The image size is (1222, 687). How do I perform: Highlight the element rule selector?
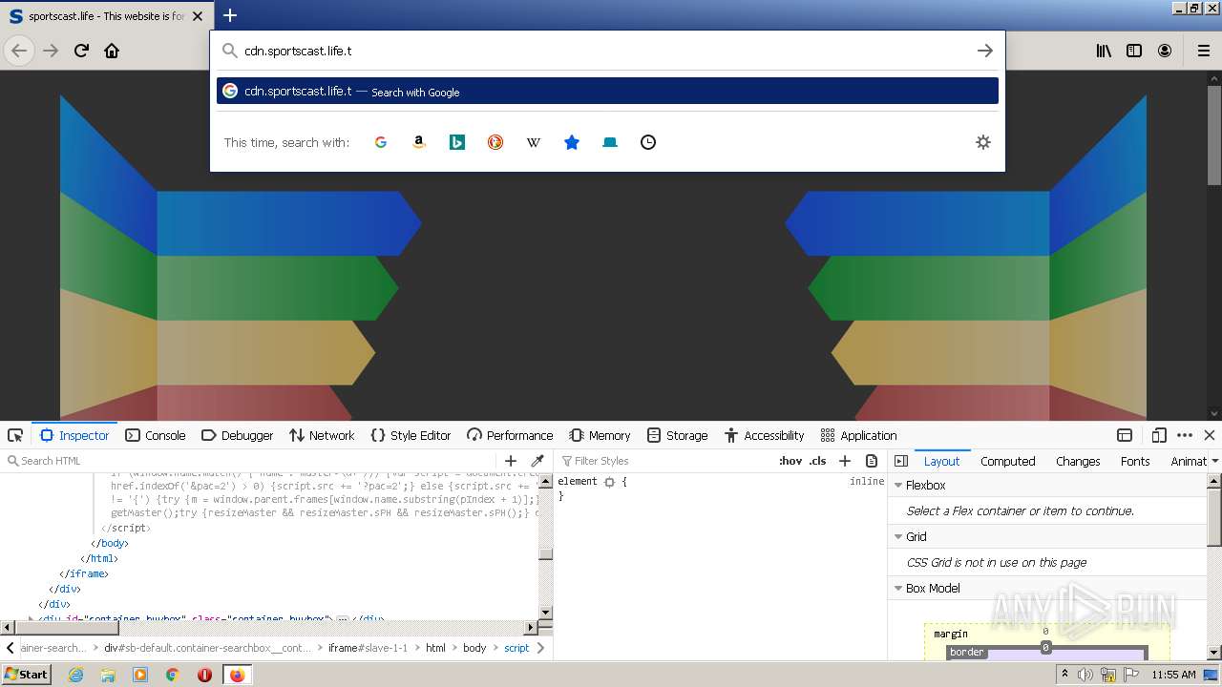click(609, 482)
